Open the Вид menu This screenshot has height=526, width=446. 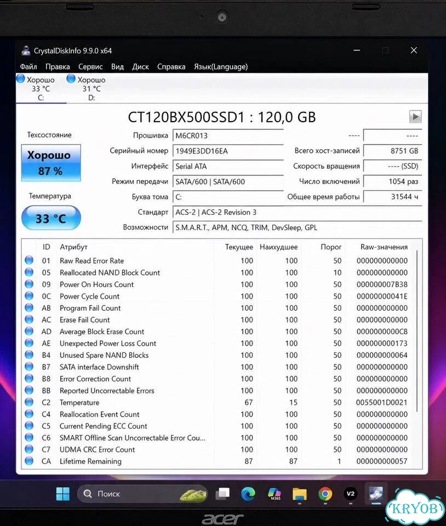click(x=117, y=67)
